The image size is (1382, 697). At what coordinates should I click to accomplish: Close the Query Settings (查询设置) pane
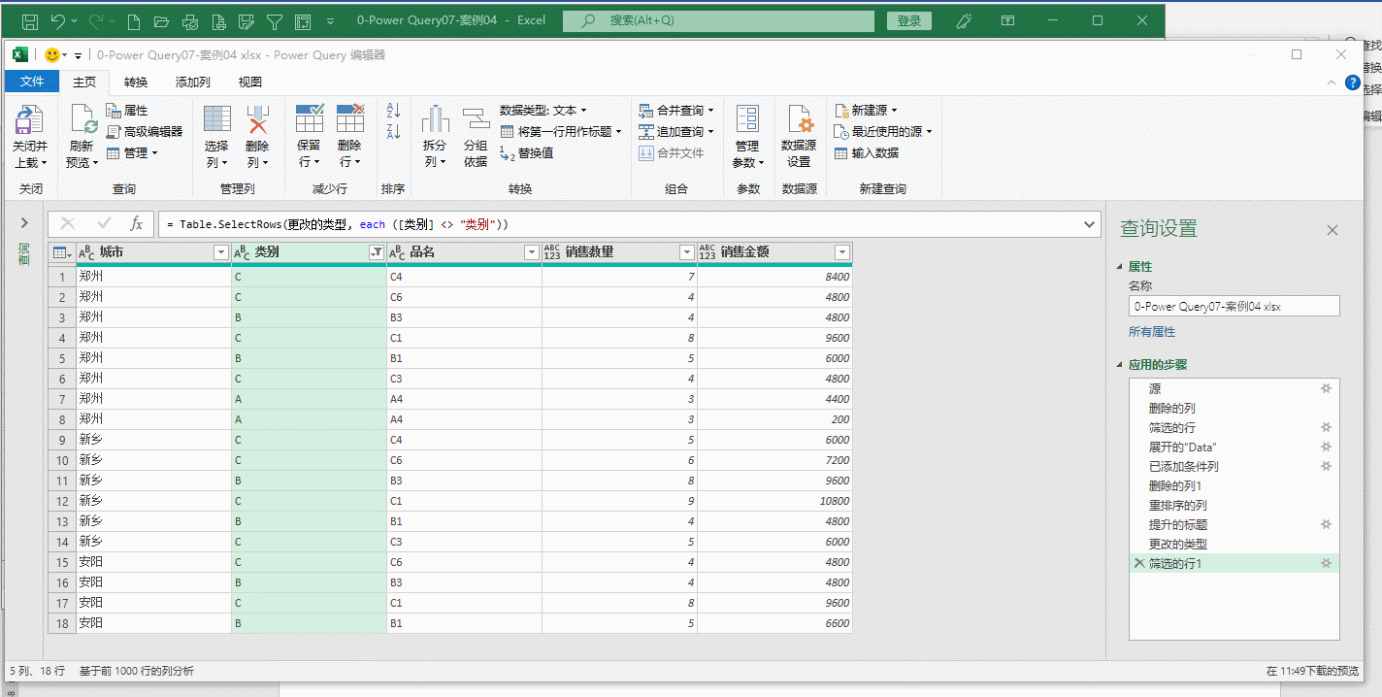(x=1333, y=230)
